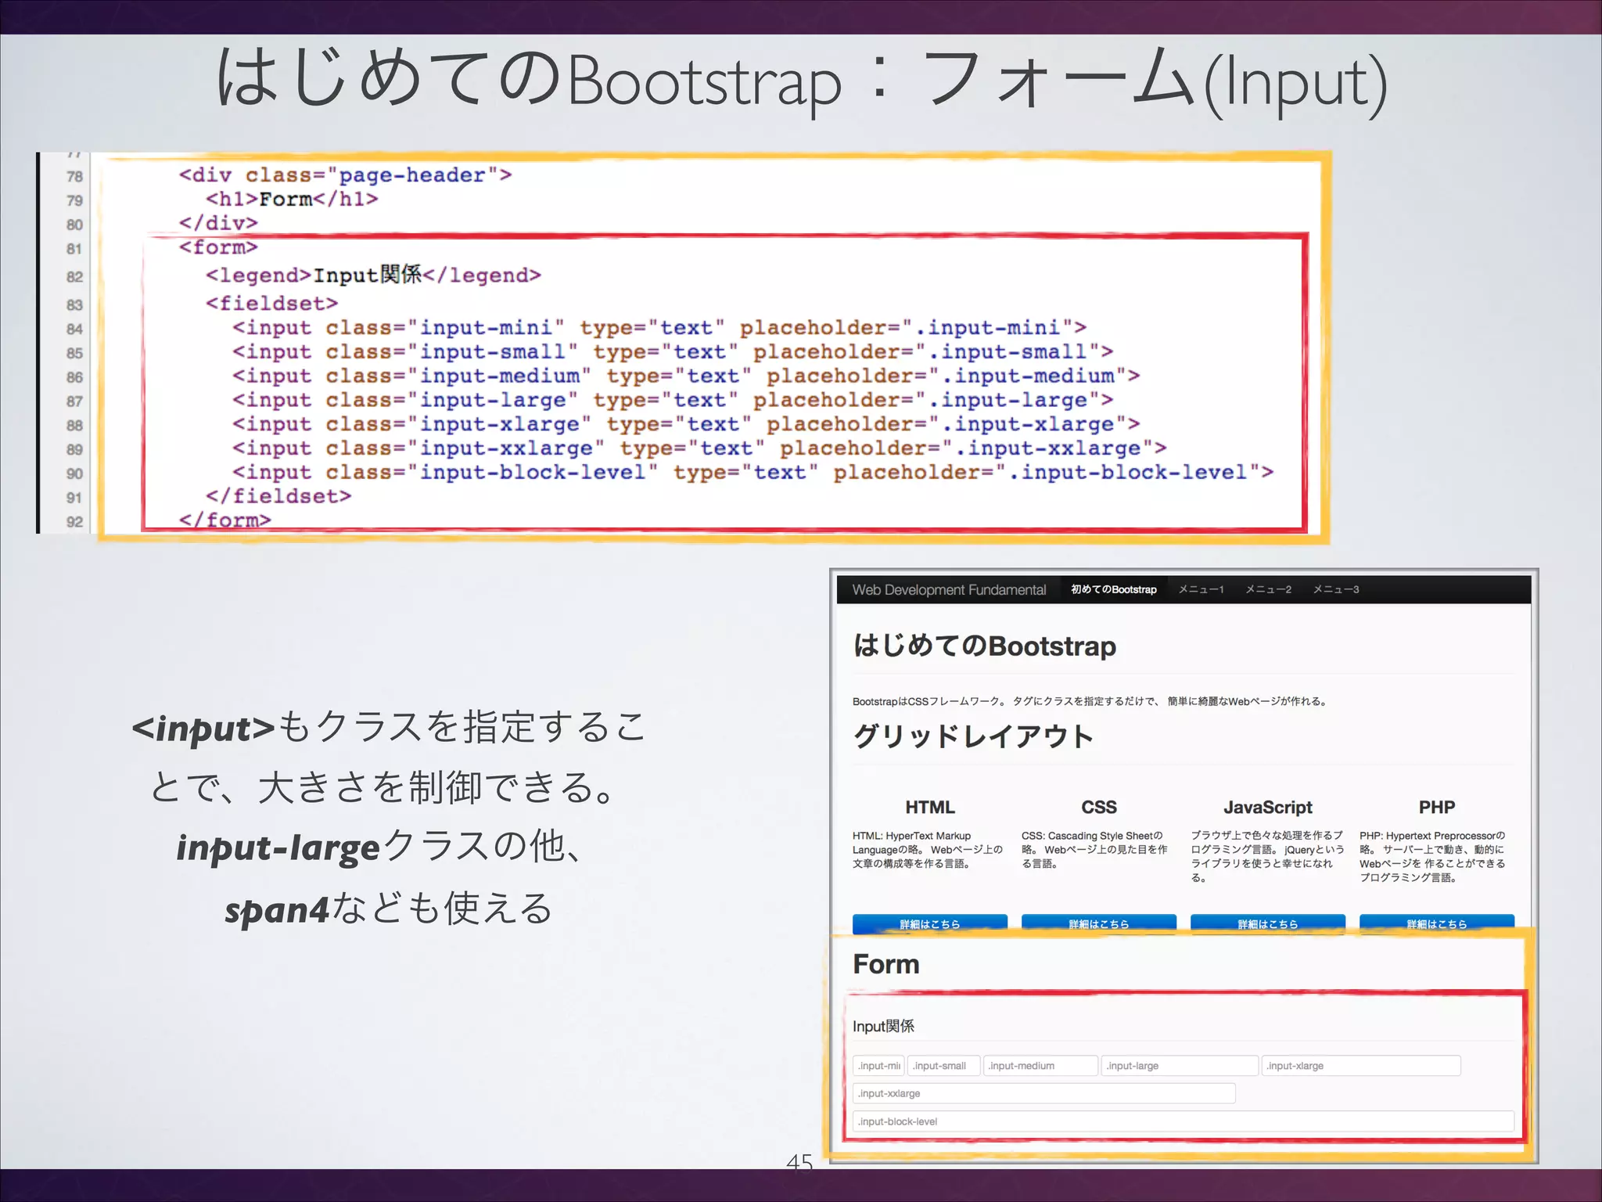The image size is (1602, 1202).
Task: Click code line number 84
Action: pos(74,329)
